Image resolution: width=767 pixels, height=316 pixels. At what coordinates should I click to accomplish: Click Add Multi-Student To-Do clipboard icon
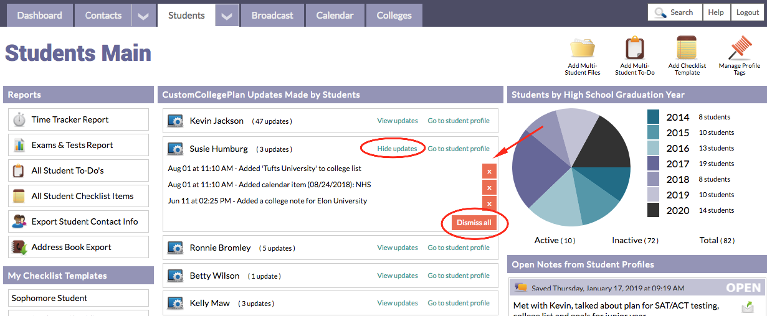click(x=634, y=49)
